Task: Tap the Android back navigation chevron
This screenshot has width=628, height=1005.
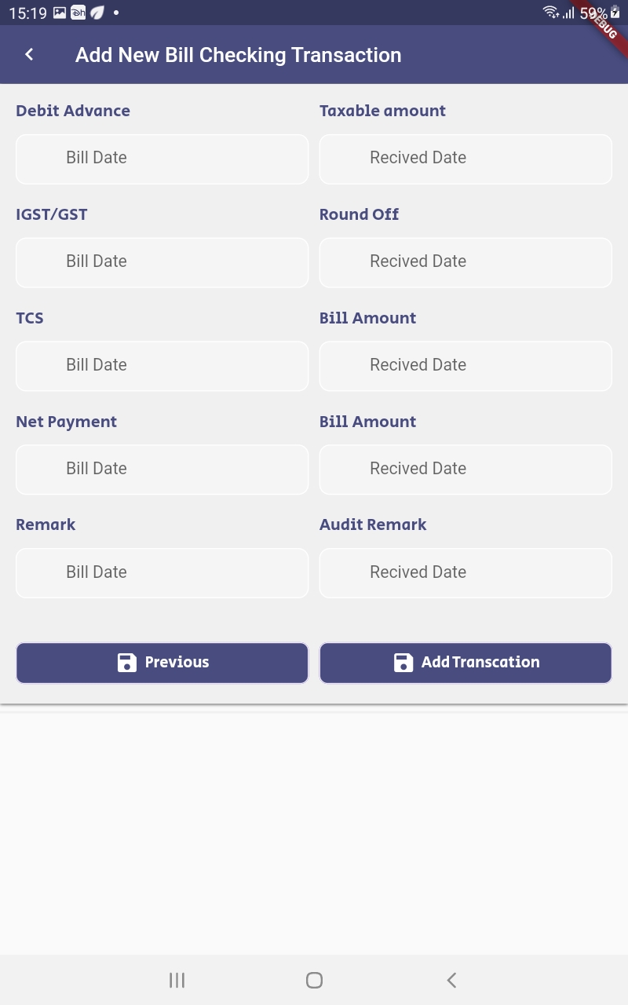Action: [451, 980]
